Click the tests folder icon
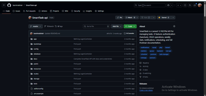Viewport: 206px width, 96px height. pos(31,84)
